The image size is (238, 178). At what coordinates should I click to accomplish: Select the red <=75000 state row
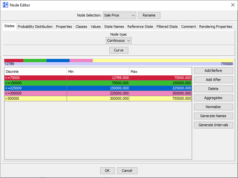pos(98,78)
